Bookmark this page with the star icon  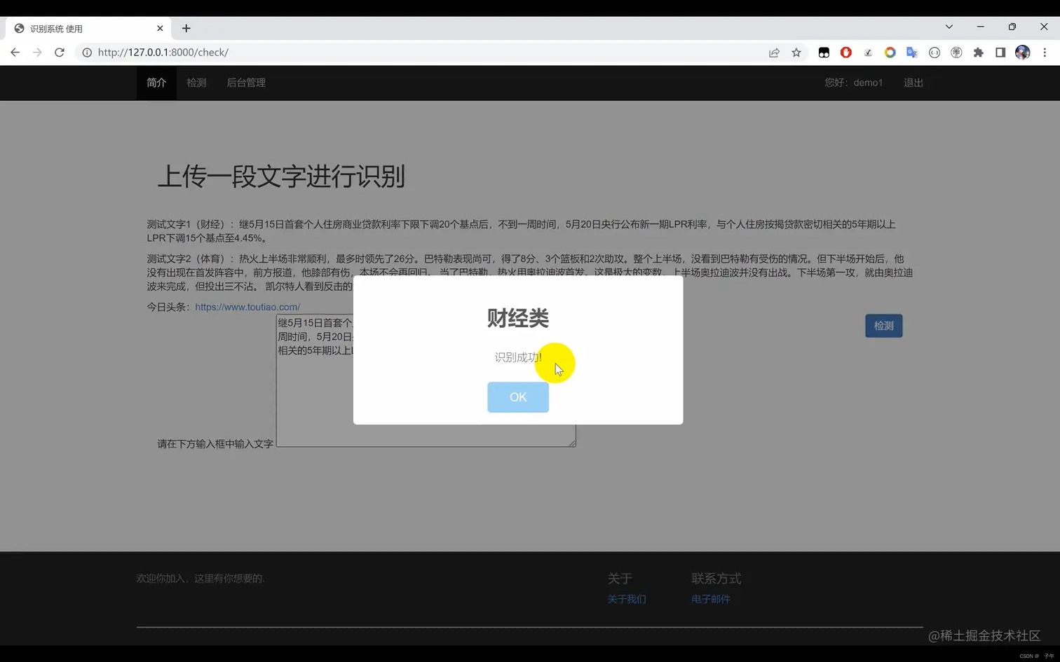[x=797, y=52]
